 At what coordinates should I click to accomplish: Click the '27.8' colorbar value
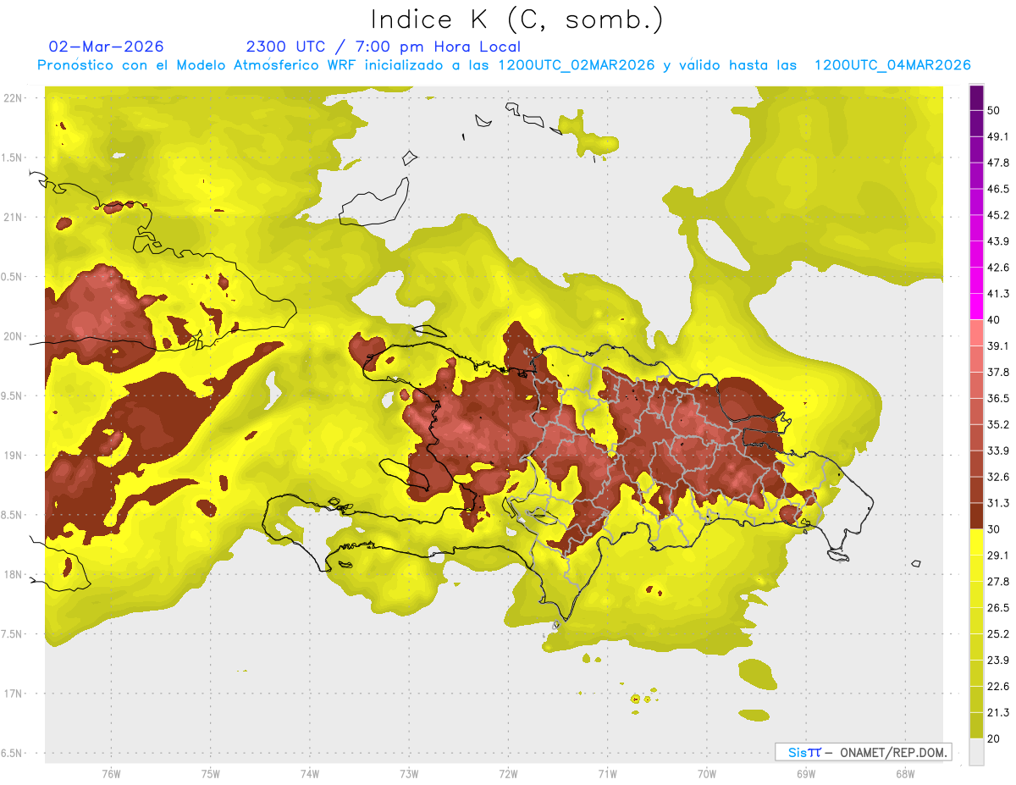[998, 582]
